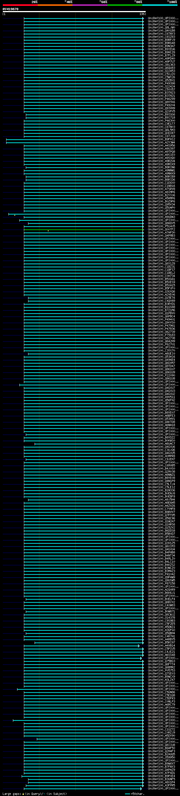Select the query name AV419878

point(10,9)
